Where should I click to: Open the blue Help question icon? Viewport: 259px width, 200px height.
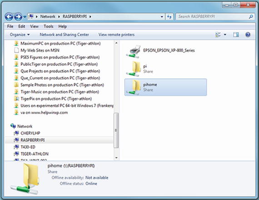coord(248,35)
